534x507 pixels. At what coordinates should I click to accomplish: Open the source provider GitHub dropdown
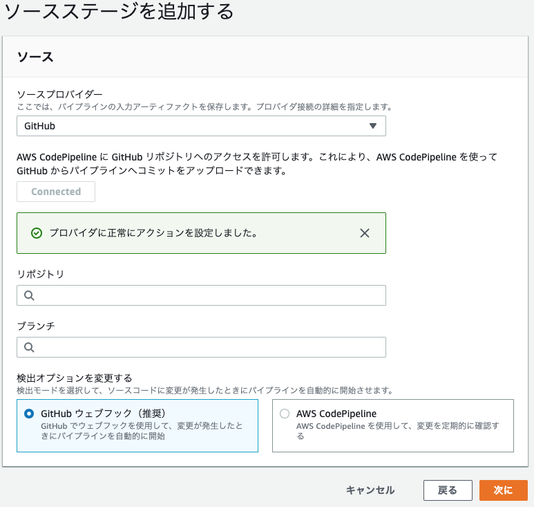[201, 126]
